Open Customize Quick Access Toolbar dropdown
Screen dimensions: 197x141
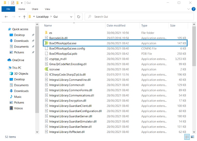pos(22,3)
